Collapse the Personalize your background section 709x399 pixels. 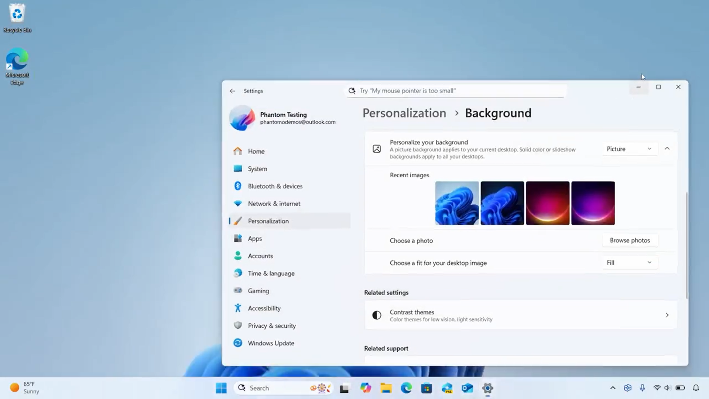tap(667, 149)
